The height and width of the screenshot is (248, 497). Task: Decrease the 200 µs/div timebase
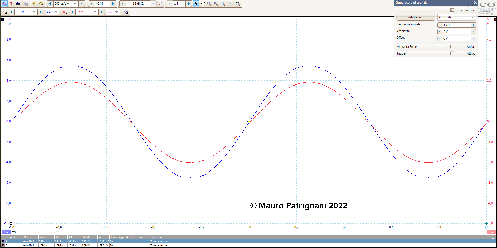[x=50, y=4]
